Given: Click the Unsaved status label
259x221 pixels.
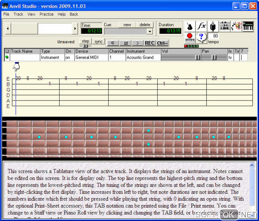Looking at the screenshot, I should pyautogui.click(x=66, y=42).
